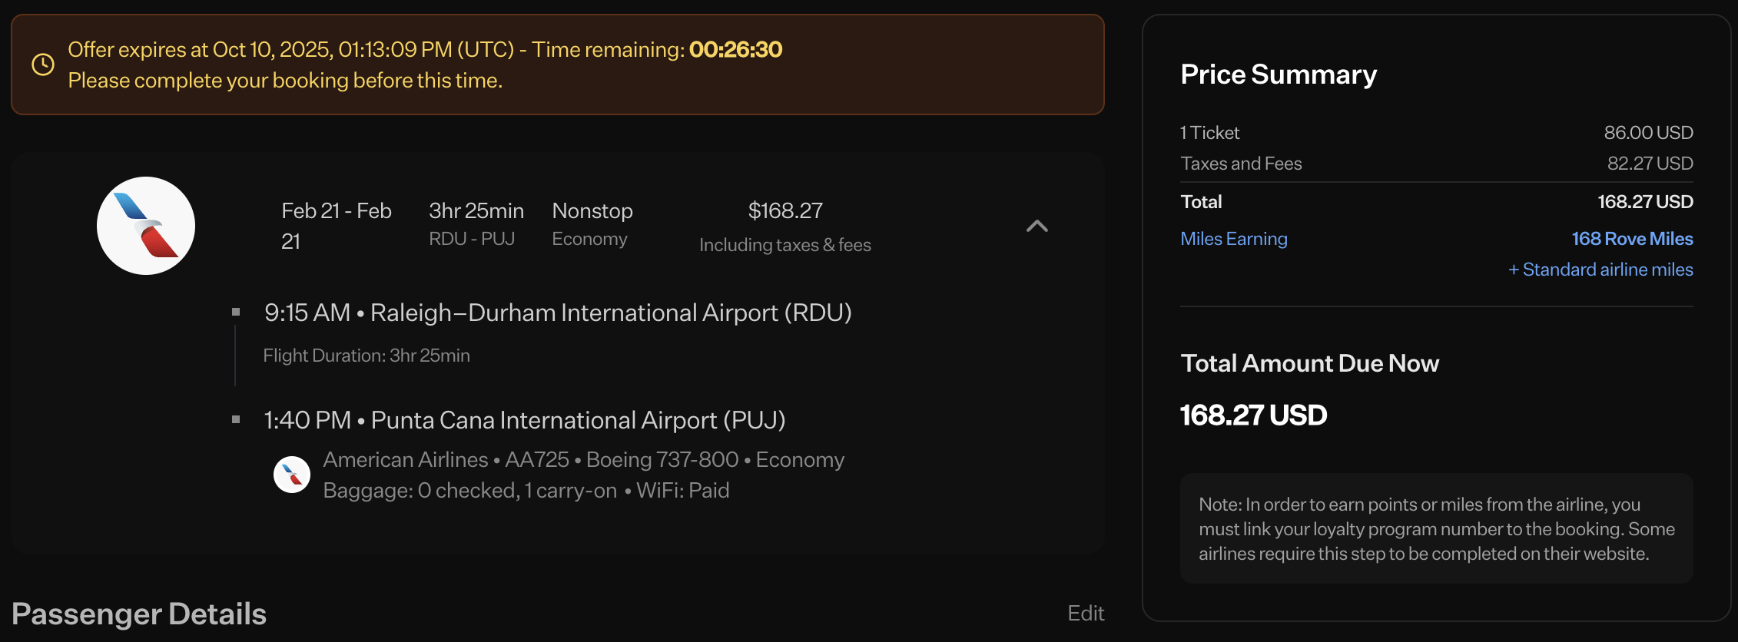Click the Feb 21 - Feb 21 date
The height and width of the screenshot is (642, 1738).
(337, 225)
